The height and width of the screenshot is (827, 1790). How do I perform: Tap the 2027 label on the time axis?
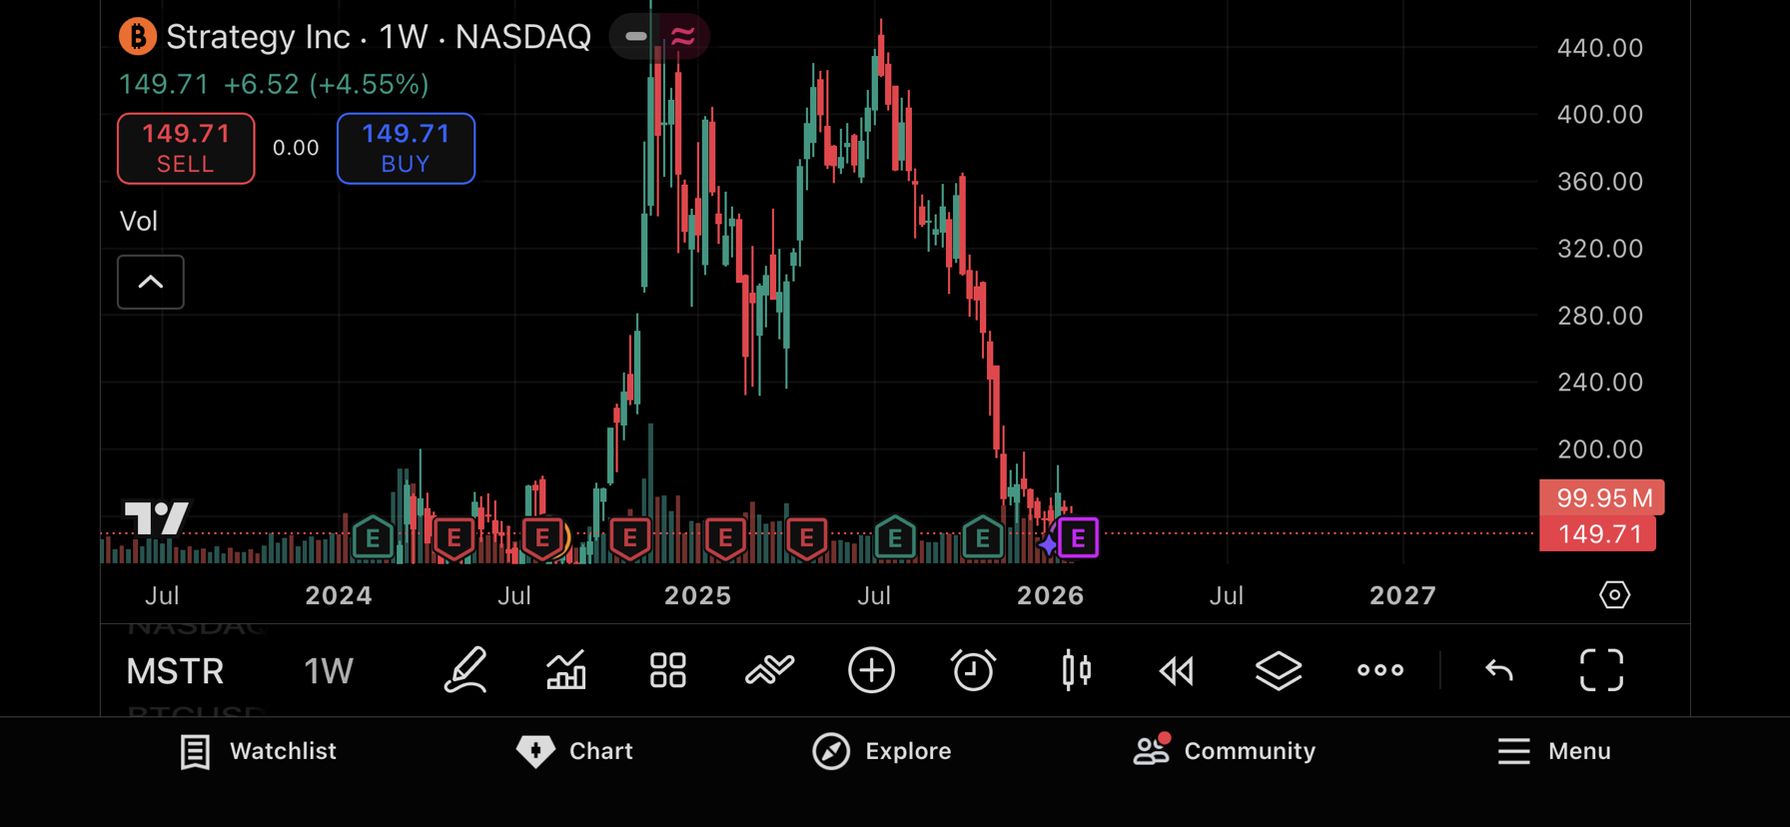pyautogui.click(x=1403, y=596)
